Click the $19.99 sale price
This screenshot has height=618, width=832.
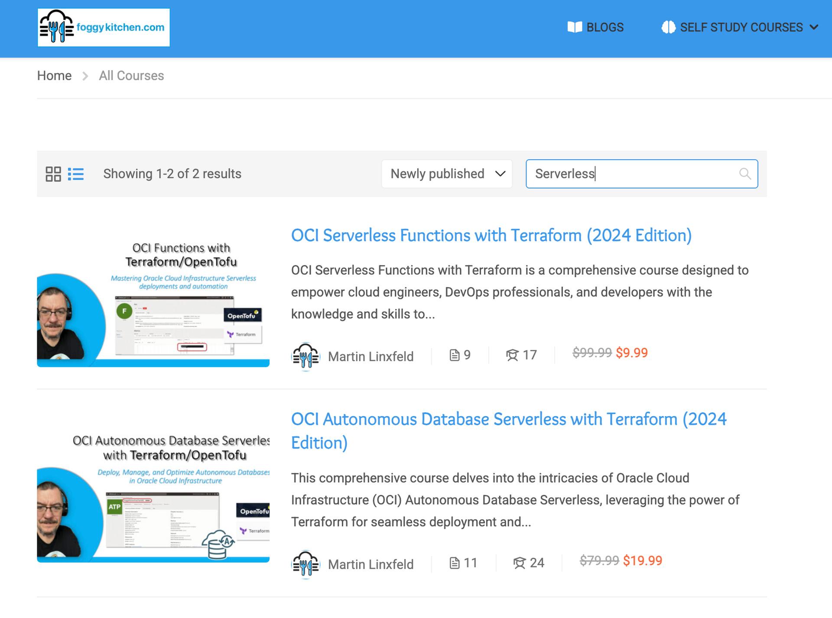643,561
